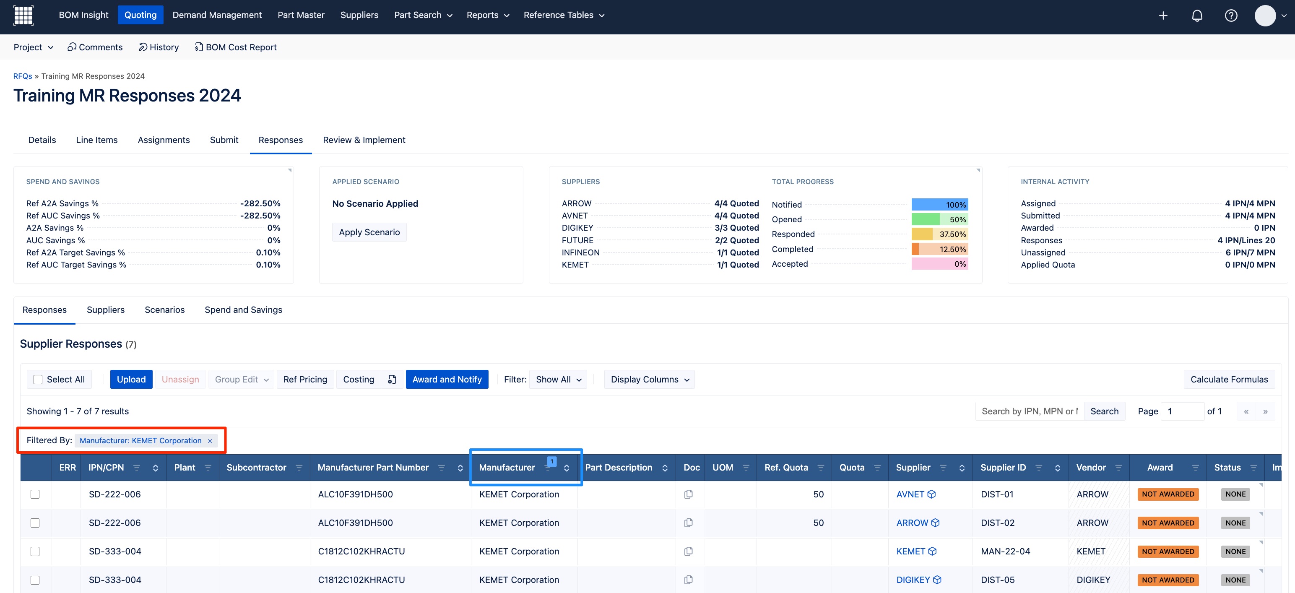Click the Responded 37.50% progress bar

[939, 234]
